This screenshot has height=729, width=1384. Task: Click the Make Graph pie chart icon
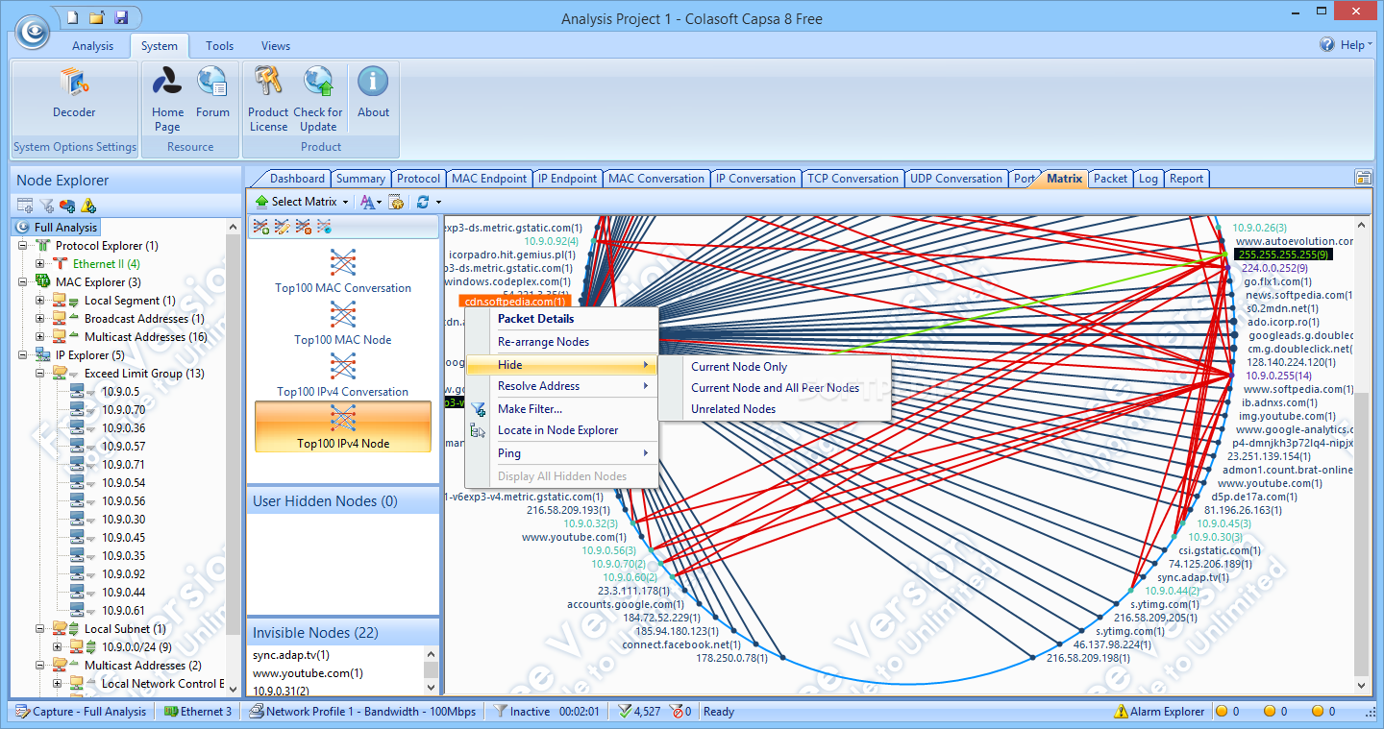point(67,206)
